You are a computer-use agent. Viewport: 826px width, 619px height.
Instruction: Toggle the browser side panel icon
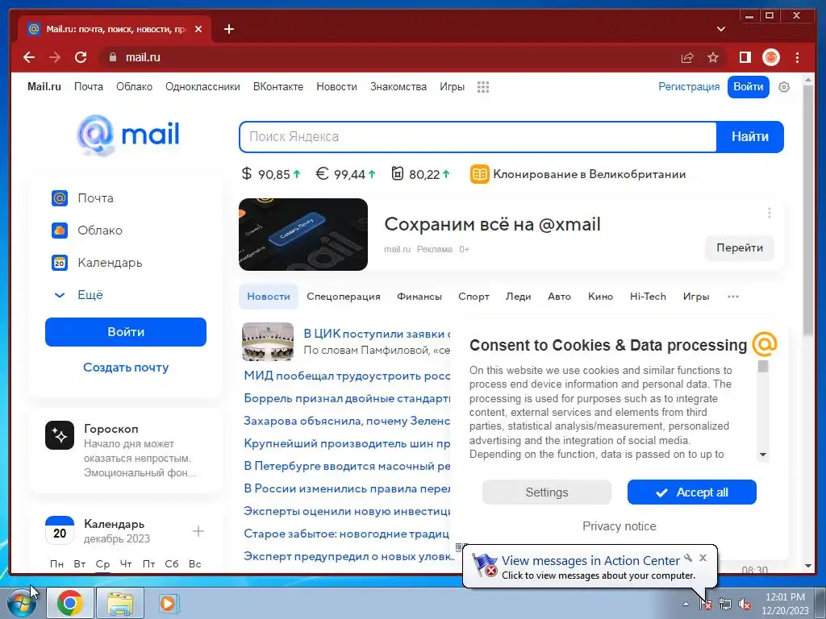[745, 57]
